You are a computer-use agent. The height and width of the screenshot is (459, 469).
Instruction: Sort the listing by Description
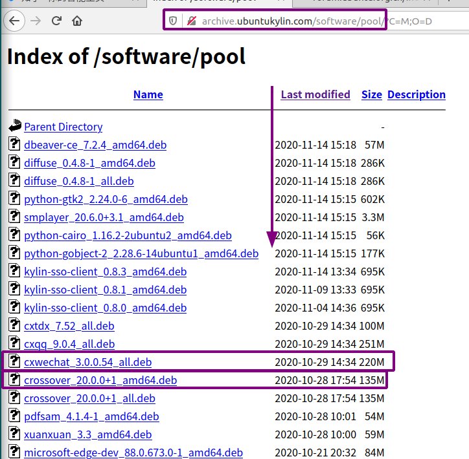click(x=417, y=94)
